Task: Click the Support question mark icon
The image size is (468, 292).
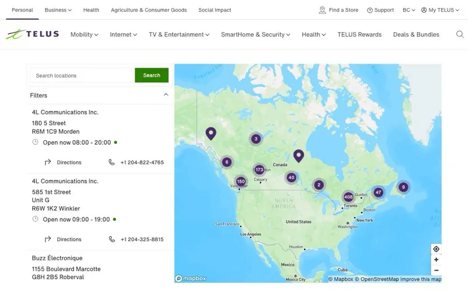Action: 370,10
